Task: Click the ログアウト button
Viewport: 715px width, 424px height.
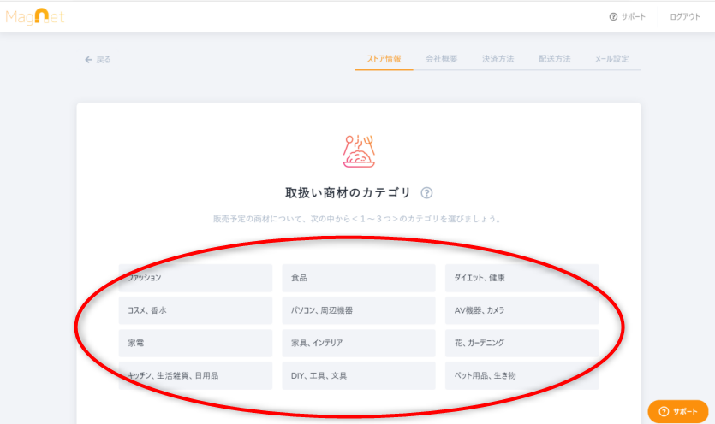Action: point(684,17)
